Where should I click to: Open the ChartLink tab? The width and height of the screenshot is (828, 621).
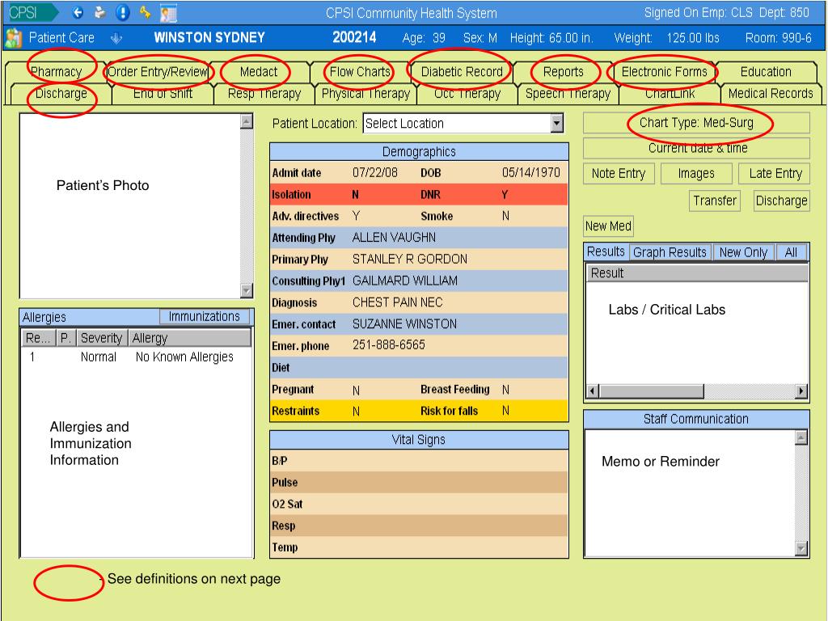tap(670, 94)
